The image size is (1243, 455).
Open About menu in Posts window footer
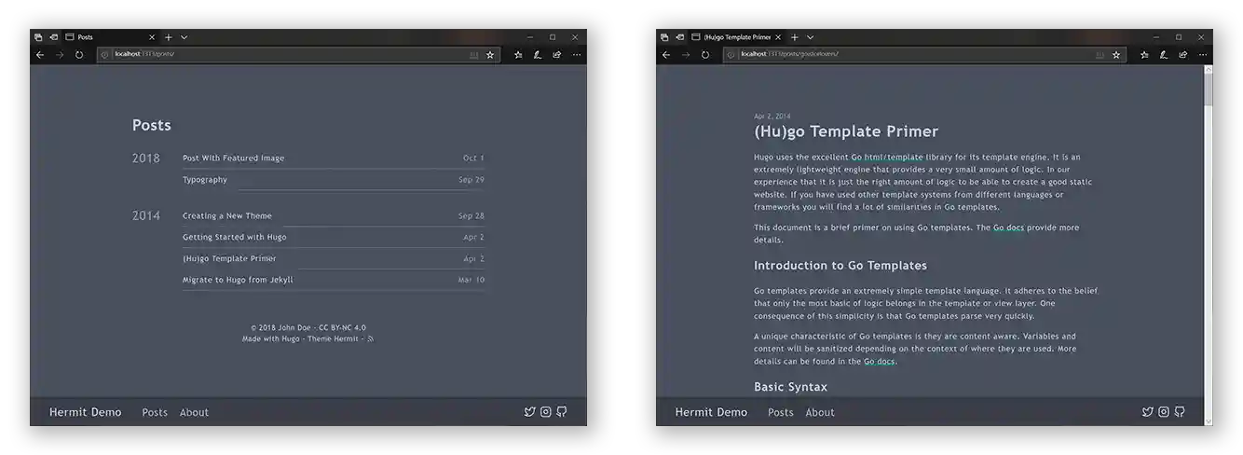[x=194, y=412]
